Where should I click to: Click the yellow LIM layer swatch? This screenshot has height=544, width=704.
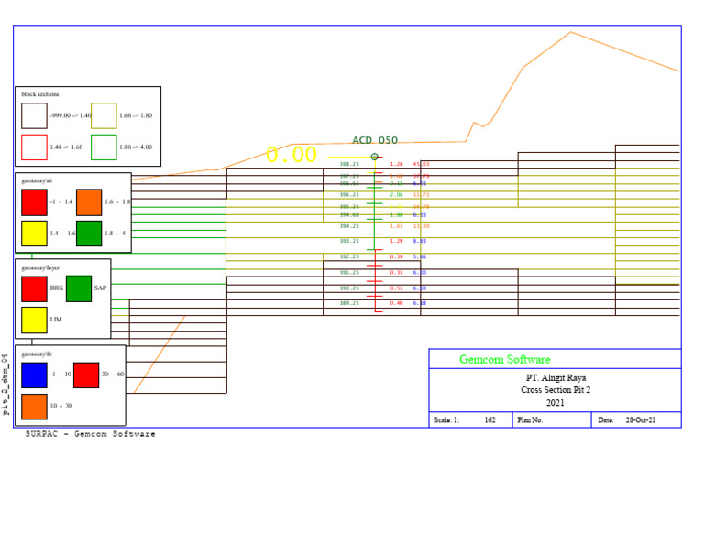coord(34,320)
